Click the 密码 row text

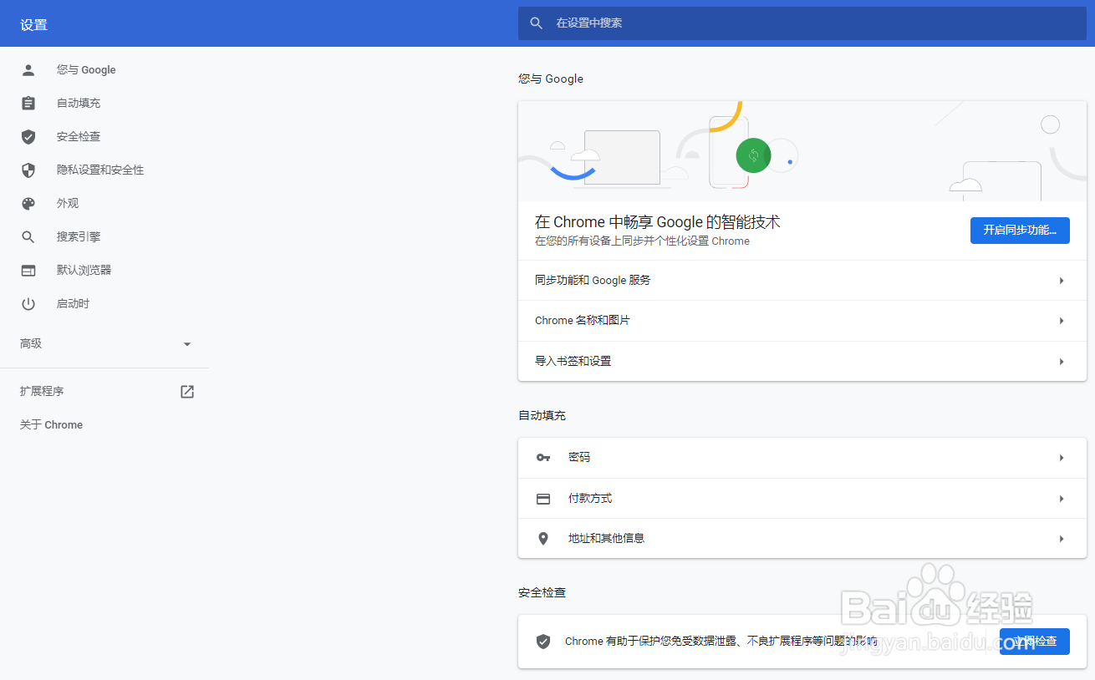point(579,458)
